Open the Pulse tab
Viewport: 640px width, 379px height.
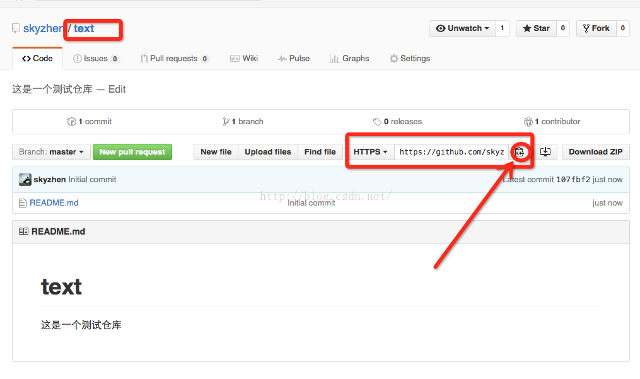(x=294, y=59)
